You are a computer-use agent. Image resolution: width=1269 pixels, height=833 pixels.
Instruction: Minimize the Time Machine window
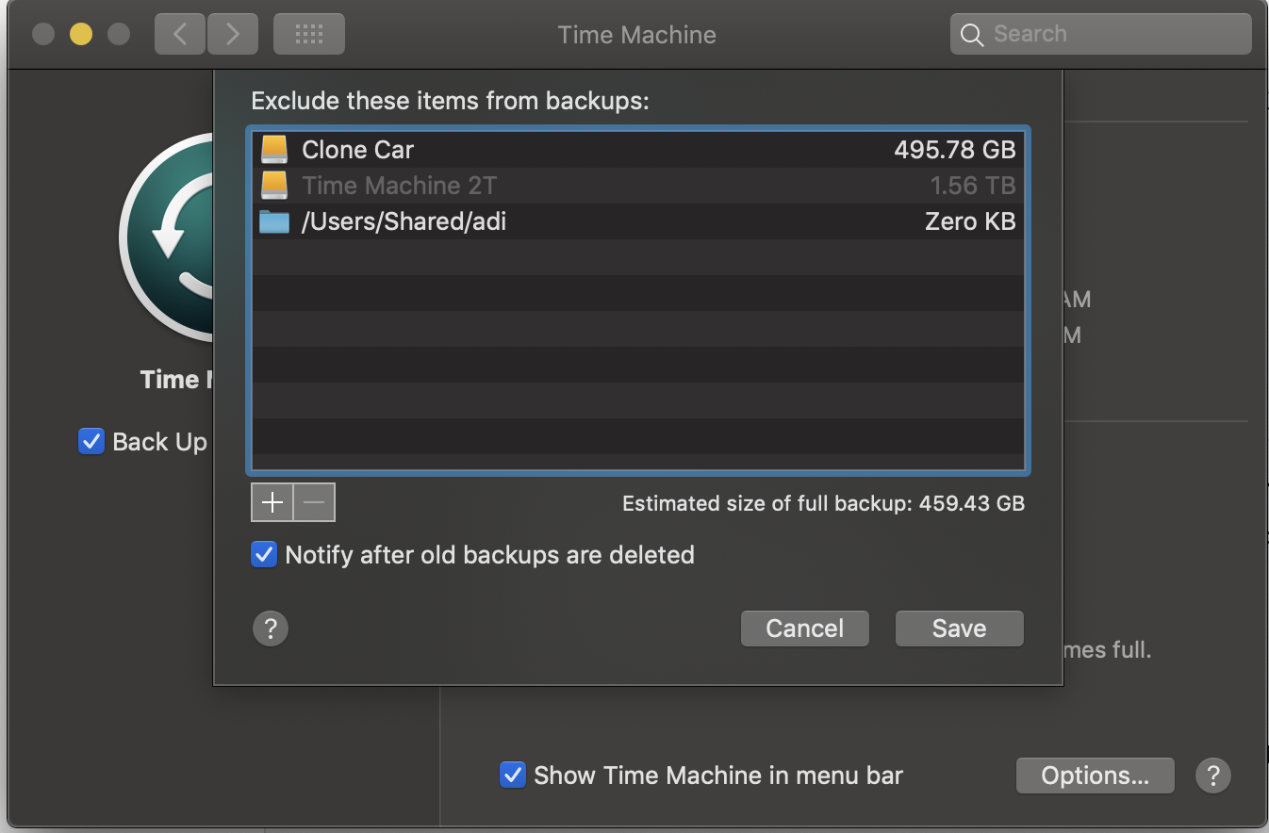[x=81, y=35]
